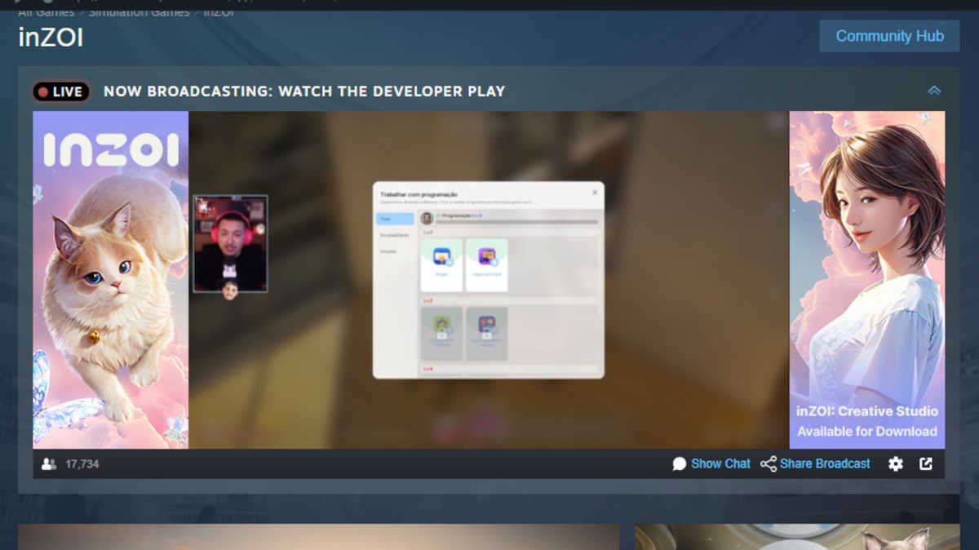The image size is (979, 550).
Task: Click the streamer webcam overlay
Action: (230, 243)
